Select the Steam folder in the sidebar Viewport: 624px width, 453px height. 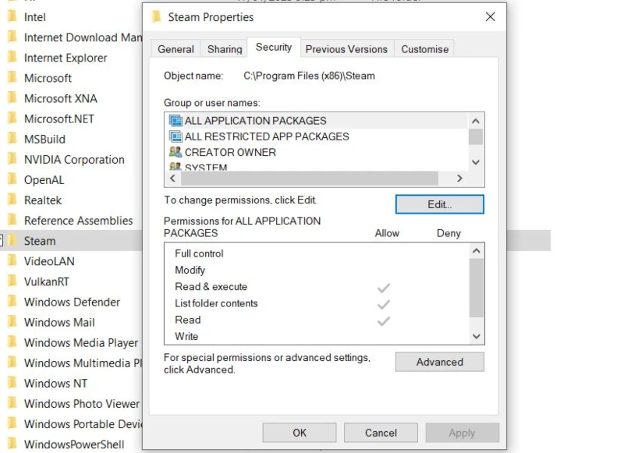40,241
